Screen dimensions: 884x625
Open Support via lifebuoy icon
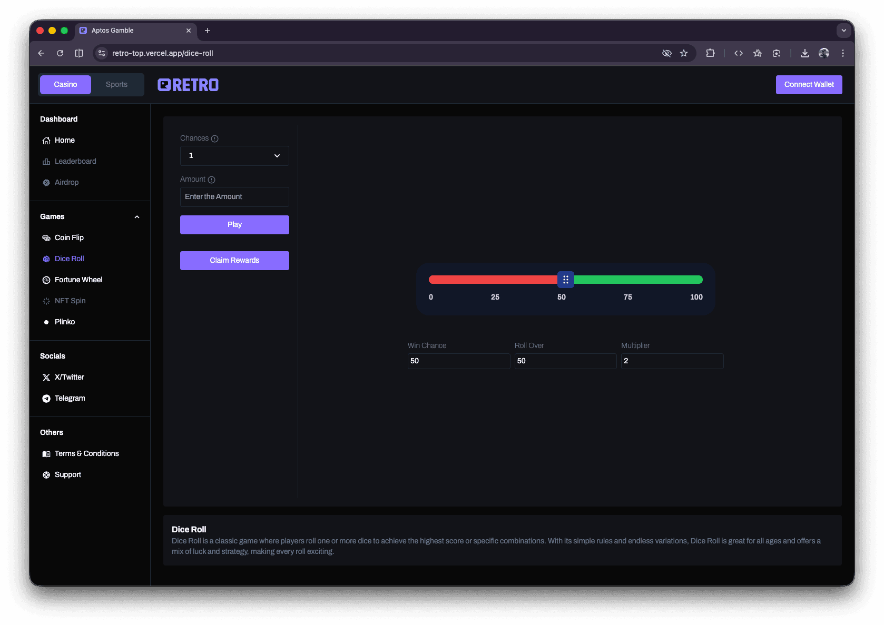pyautogui.click(x=46, y=475)
